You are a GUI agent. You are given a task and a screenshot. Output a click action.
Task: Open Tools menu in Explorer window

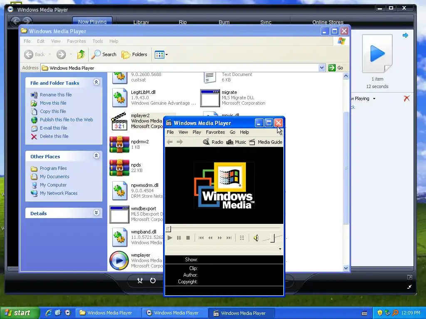[x=97, y=41]
